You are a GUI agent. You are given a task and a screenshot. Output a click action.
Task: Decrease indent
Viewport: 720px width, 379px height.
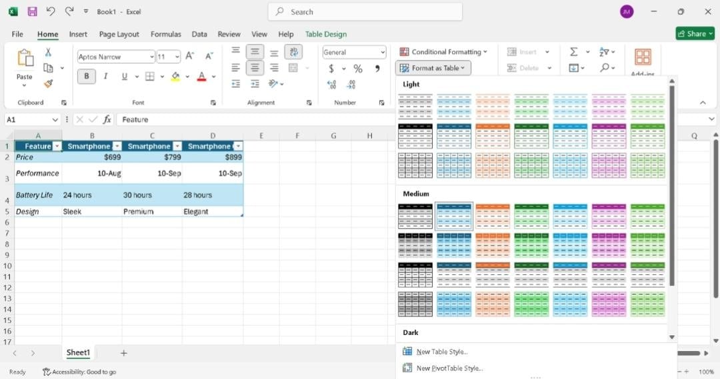point(235,83)
